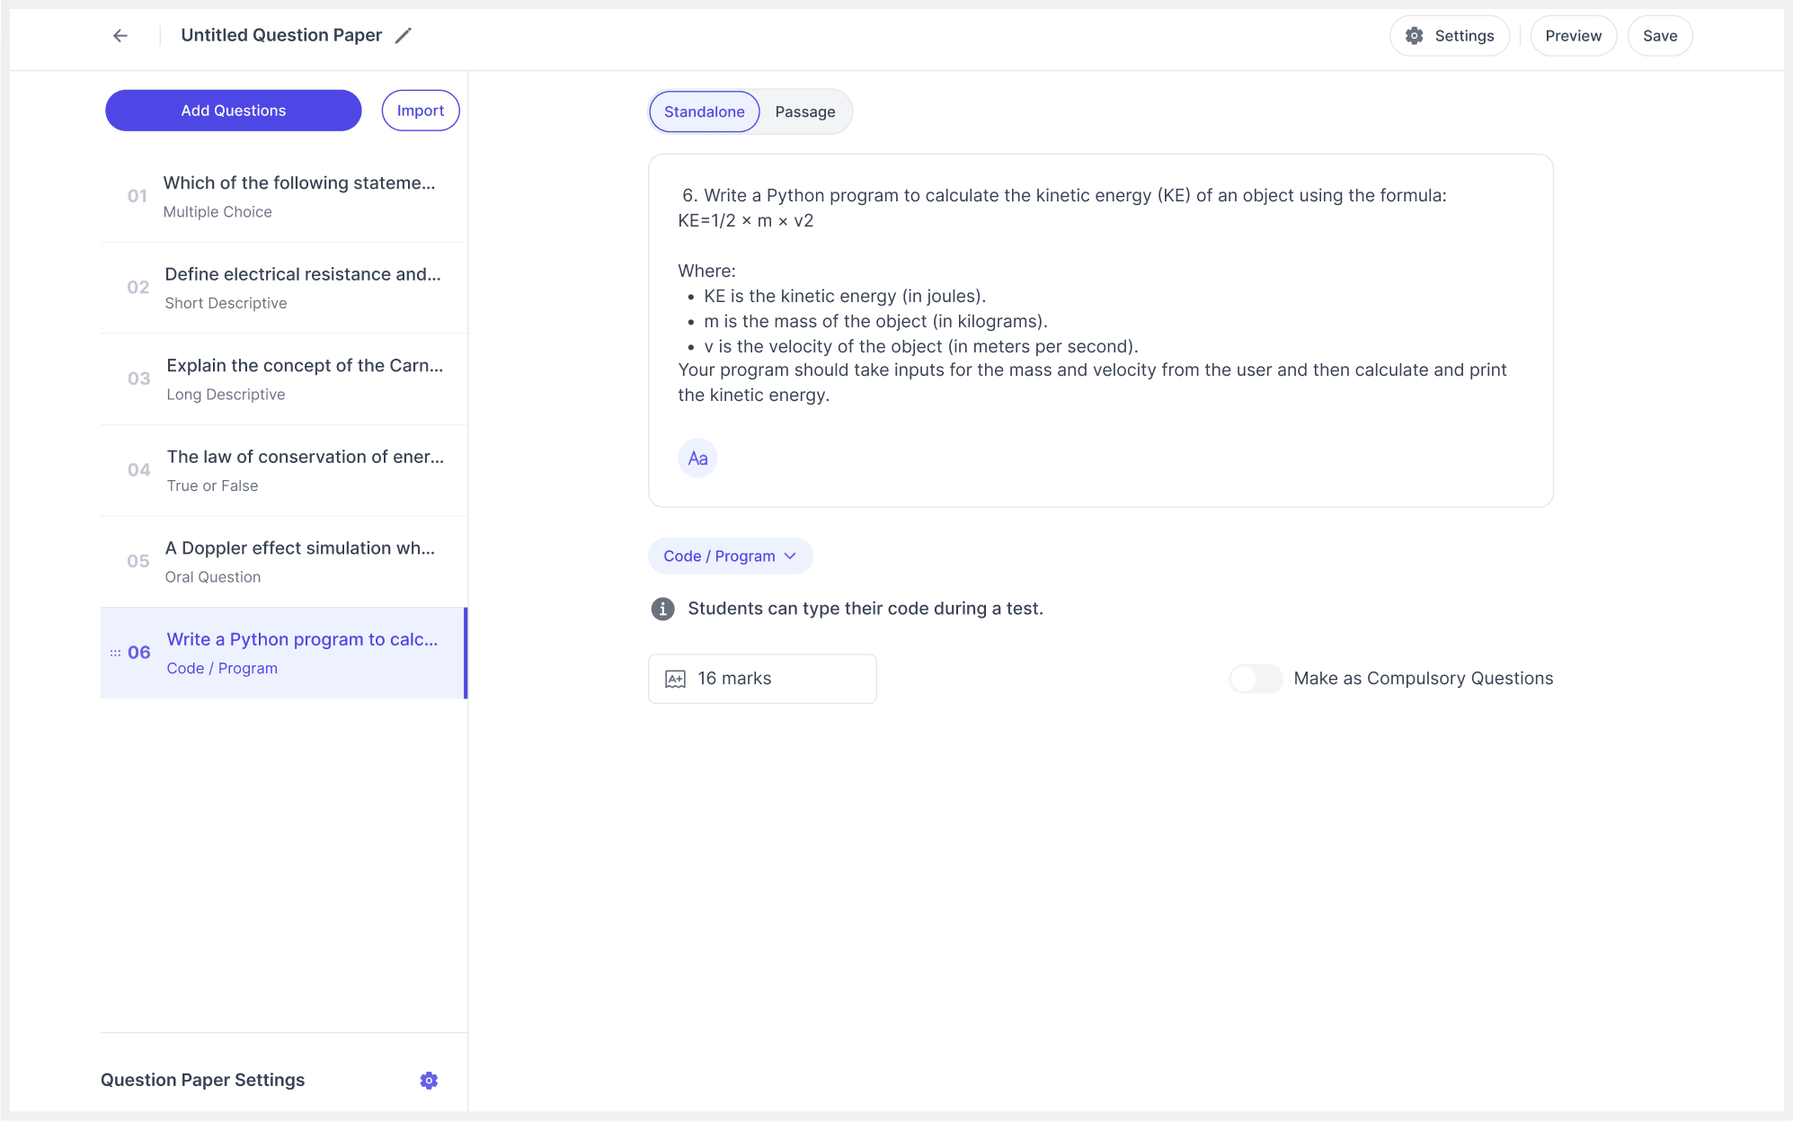Switch to the Passage tab
This screenshot has width=1793, height=1122.
(804, 112)
